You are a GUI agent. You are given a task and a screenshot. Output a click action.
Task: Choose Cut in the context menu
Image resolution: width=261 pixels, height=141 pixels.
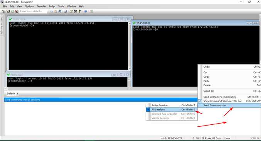pyautogui.click(x=229, y=72)
